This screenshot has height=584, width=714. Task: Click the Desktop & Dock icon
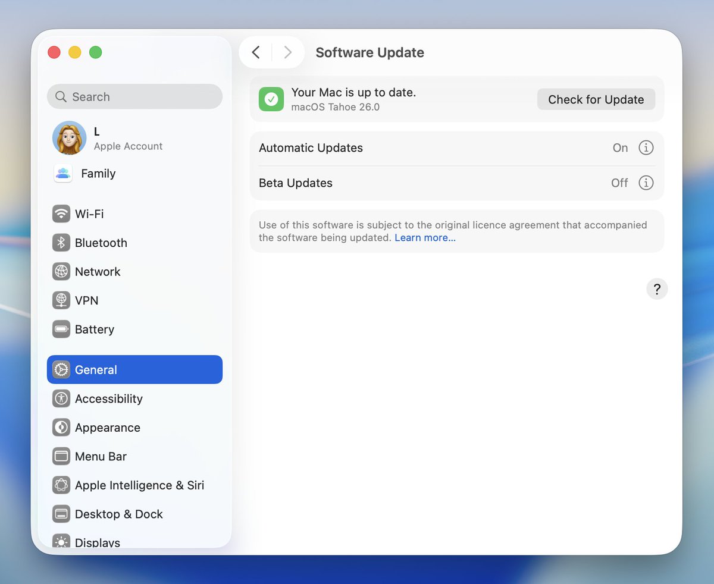(61, 514)
